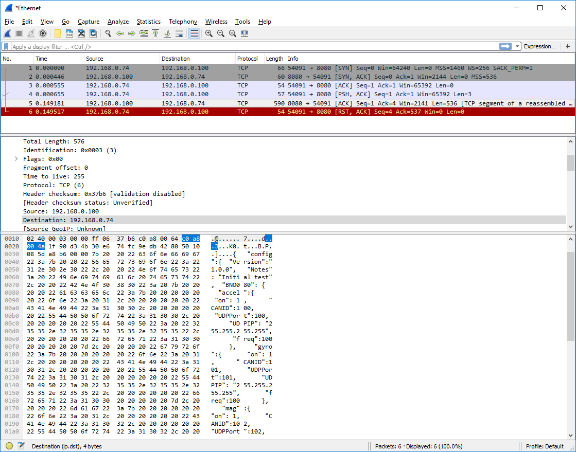This screenshot has height=452, width=576.
Task: Open the View menu
Action: point(47,22)
